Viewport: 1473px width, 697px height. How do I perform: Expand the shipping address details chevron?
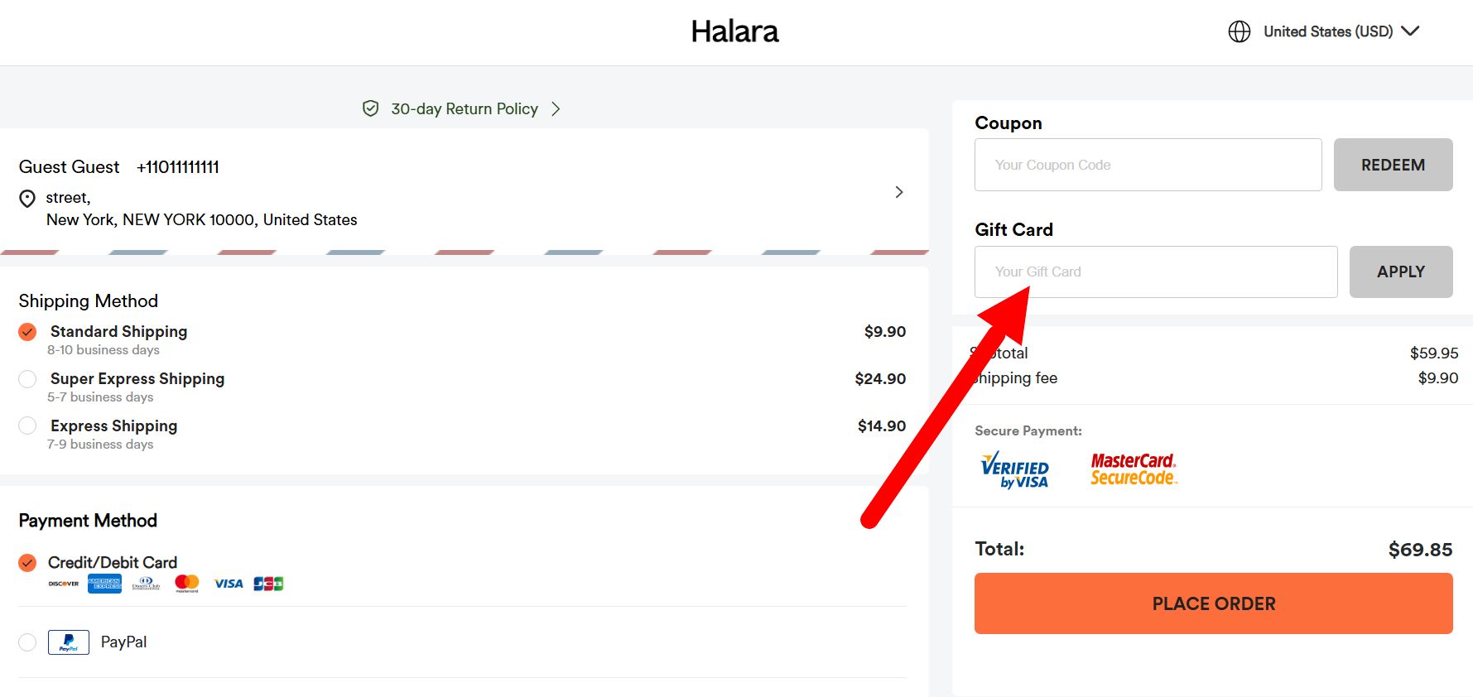(x=899, y=192)
